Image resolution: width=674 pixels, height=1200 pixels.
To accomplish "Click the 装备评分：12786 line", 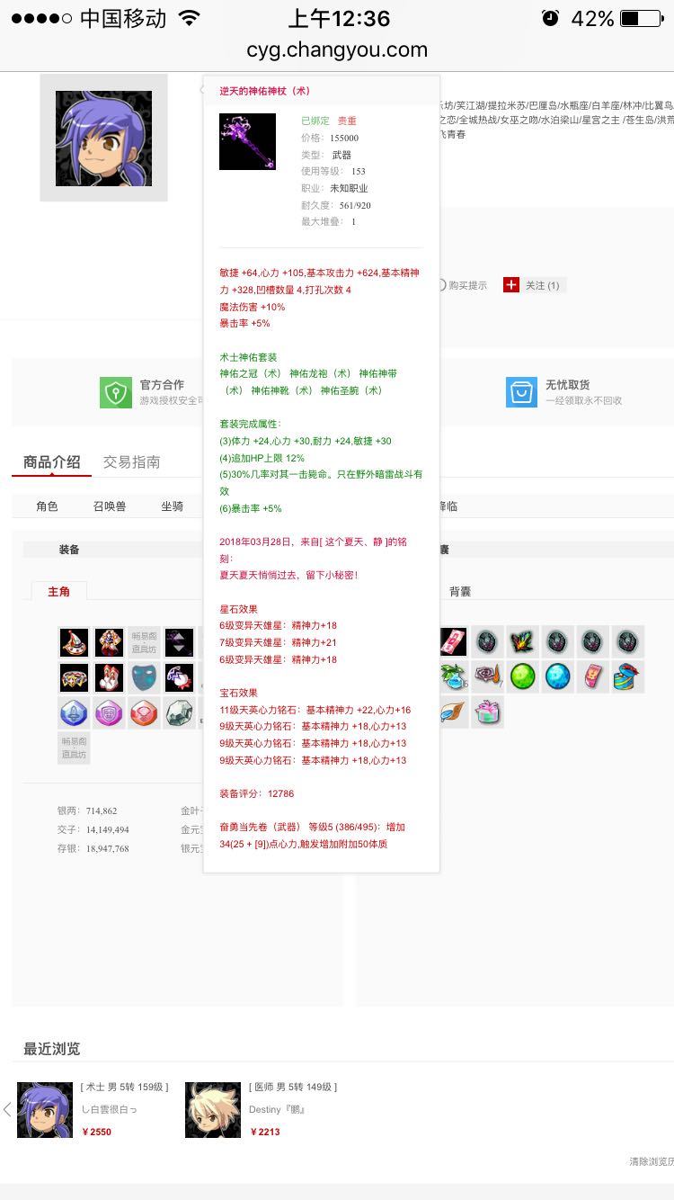I will tap(257, 793).
